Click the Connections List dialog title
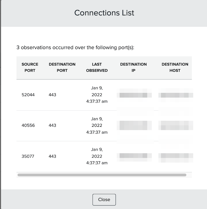This screenshot has width=207, height=209. coord(104,13)
